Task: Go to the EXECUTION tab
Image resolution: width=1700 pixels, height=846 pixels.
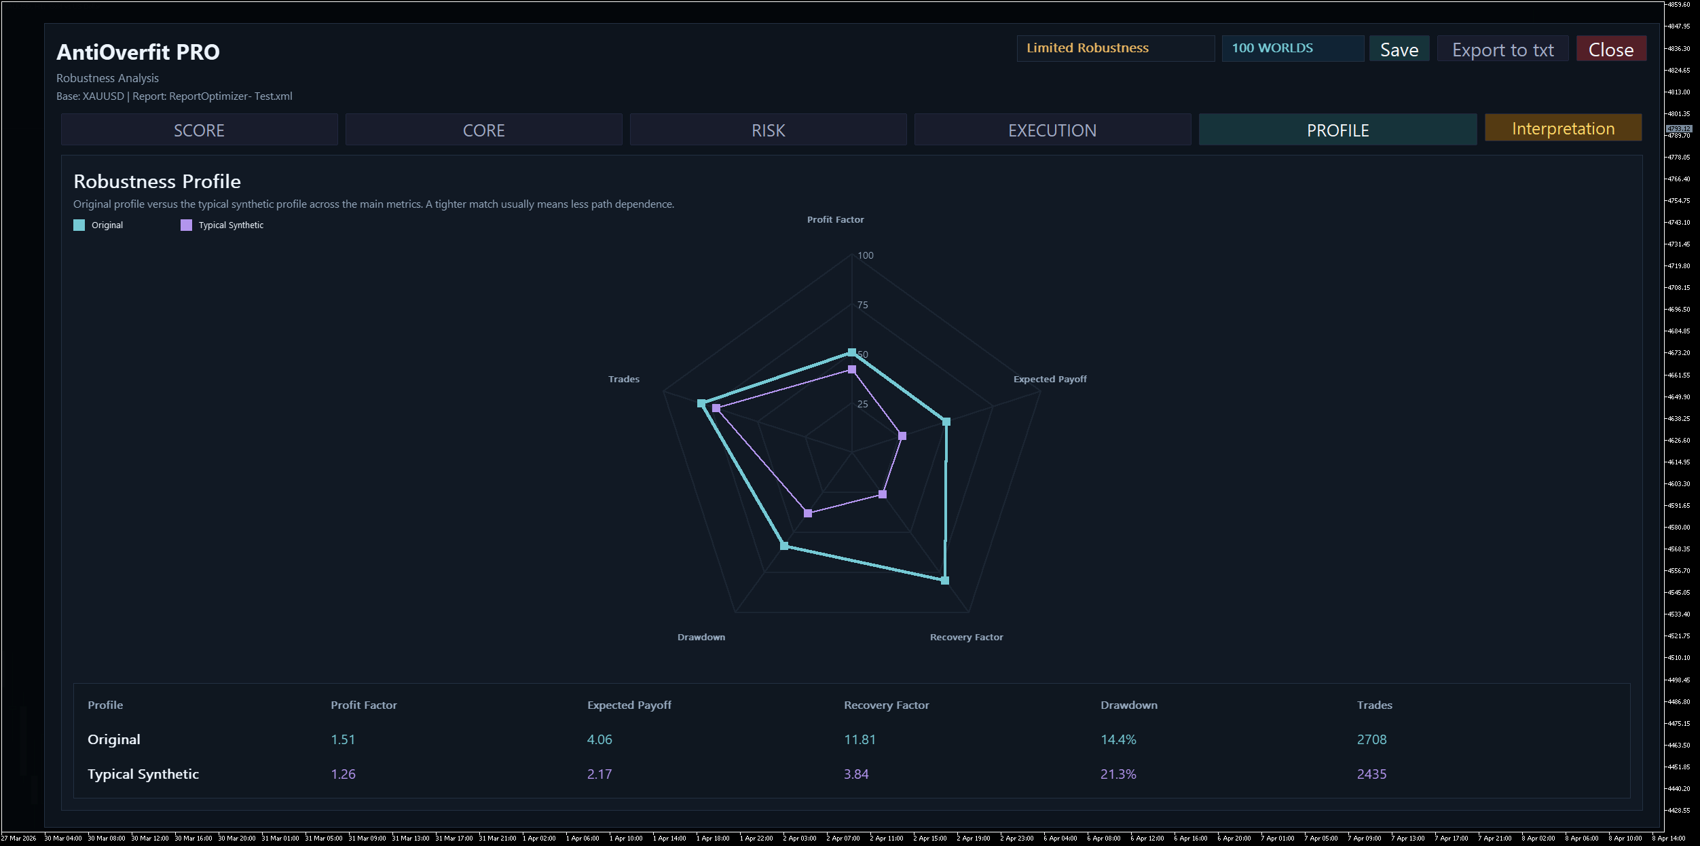Action: click(1052, 130)
